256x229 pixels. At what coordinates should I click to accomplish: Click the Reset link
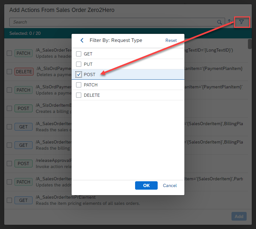pyautogui.click(x=171, y=40)
